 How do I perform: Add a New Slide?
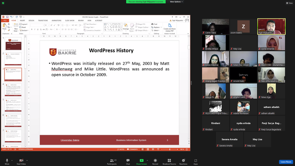pos(16,28)
